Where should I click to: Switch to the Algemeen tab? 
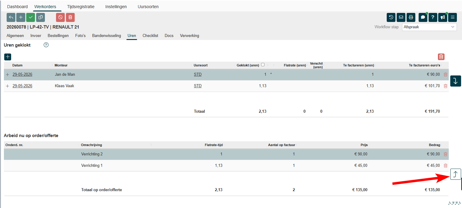pos(15,36)
